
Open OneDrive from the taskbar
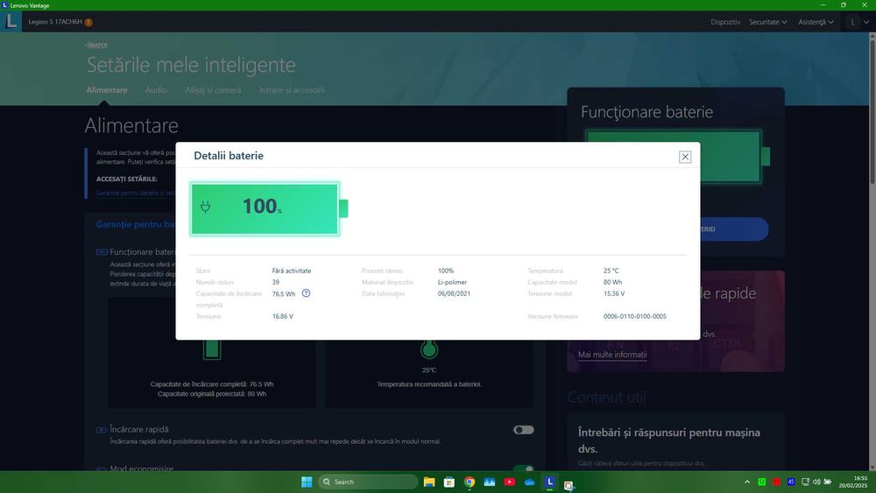530,482
